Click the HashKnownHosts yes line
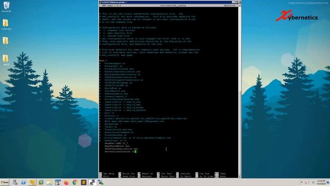 (117, 146)
